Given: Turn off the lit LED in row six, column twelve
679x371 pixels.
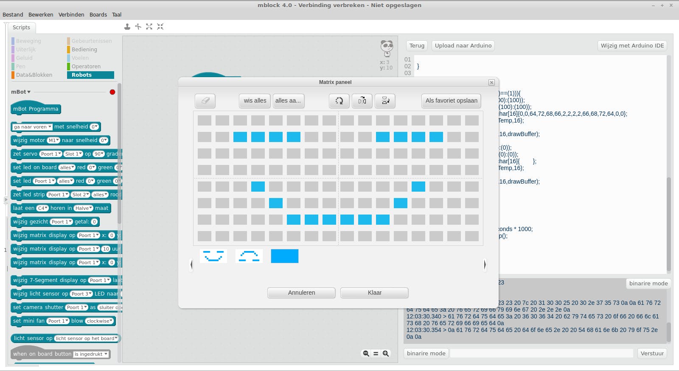Looking at the screenshot, I should [x=401, y=203].
